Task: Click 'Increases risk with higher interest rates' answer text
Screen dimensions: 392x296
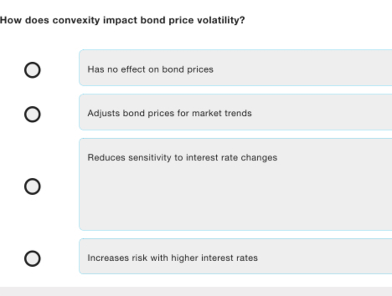Action: pyautogui.click(x=173, y=258)
